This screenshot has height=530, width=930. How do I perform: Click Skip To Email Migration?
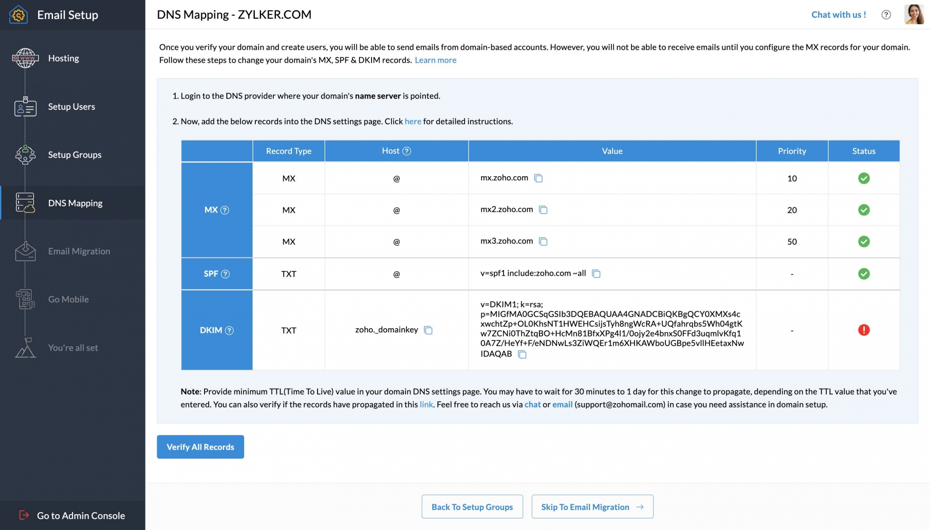click(592, 507)
